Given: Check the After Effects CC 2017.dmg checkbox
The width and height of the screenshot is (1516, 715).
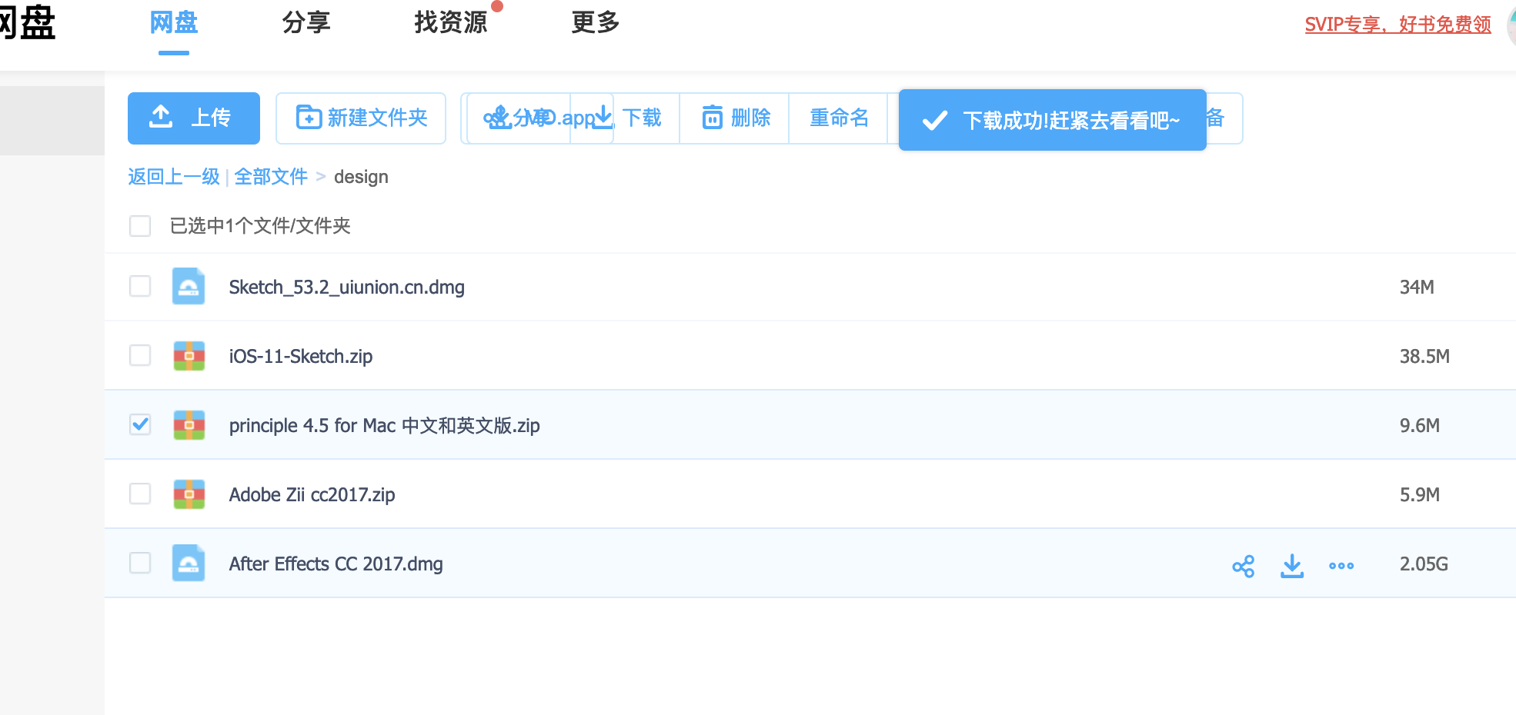Looking at the screenshot, I should 140,563.
